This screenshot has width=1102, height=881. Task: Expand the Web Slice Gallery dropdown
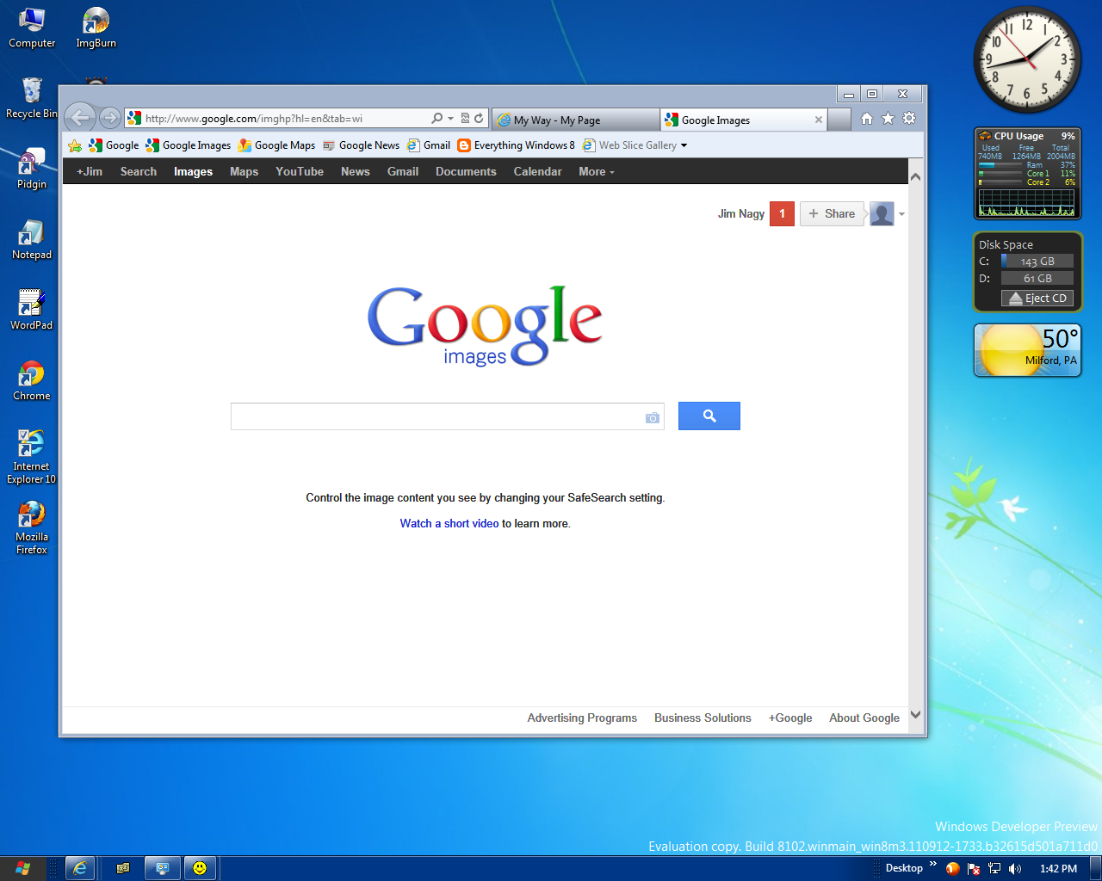684,145
